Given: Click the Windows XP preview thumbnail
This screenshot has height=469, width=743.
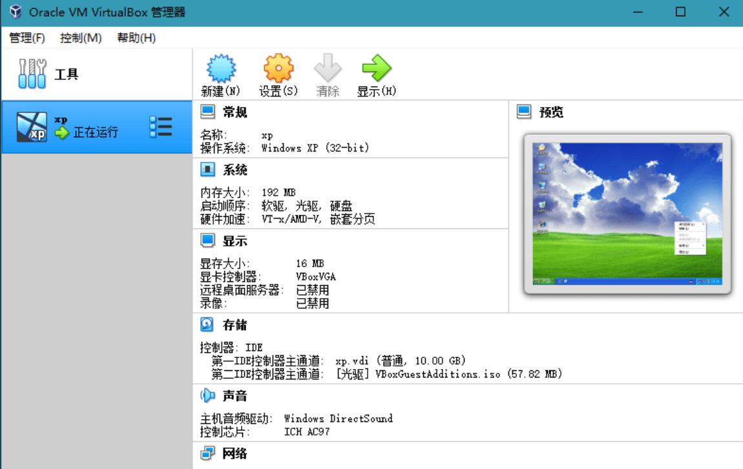Looking at the screenshot, I should point(627,214).
